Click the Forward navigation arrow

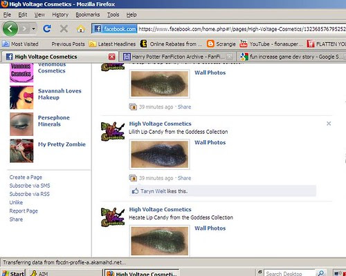point(24,29)
